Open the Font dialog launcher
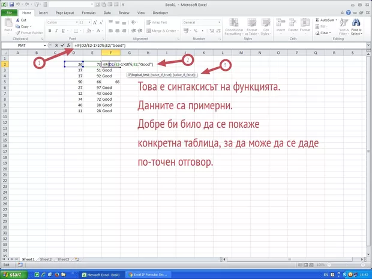Viewport: 372px width, 279px height. tap(103, 38)
